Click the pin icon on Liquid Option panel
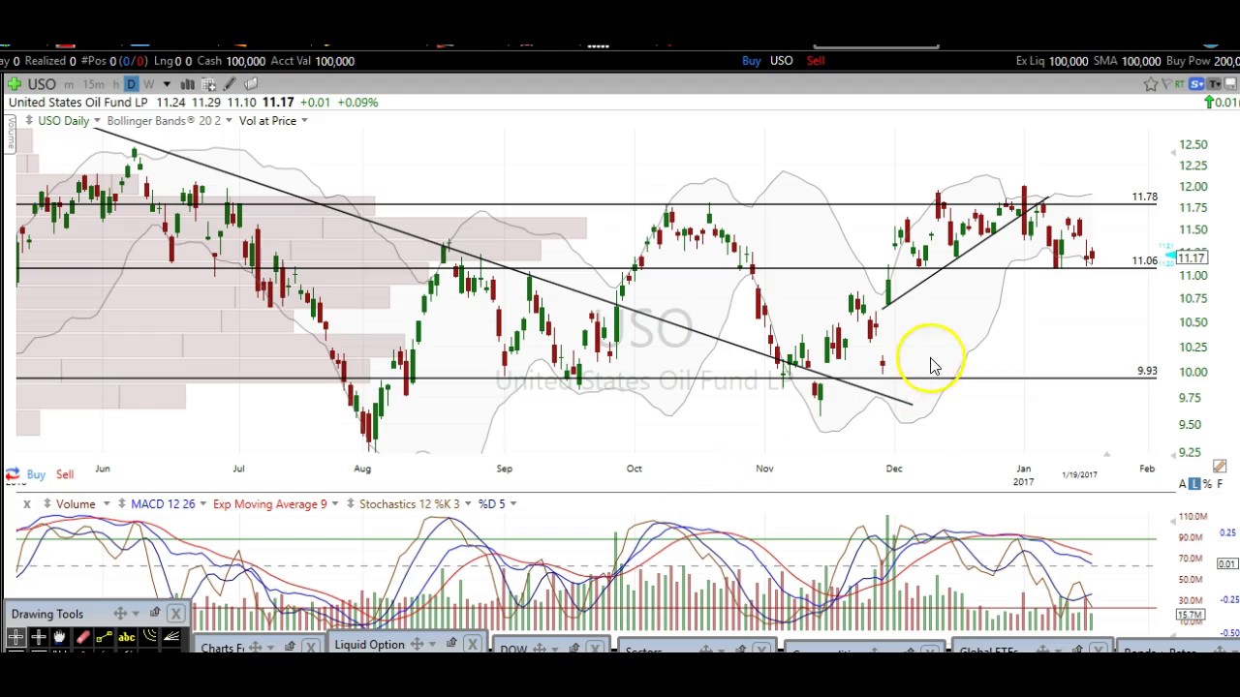 point(451,643)
